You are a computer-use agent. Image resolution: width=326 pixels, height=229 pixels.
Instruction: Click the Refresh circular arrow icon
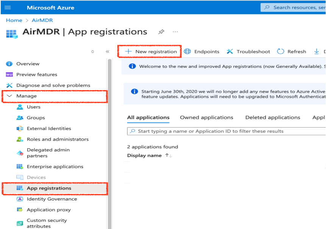(281, 51)
